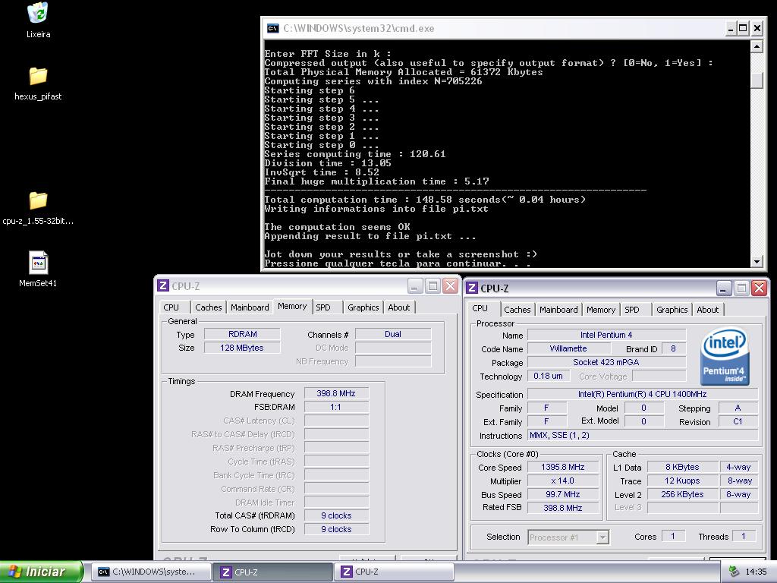Minimize the right CPU-Z window
The width and height of the screenshot is (777, 583).
[723, 288]
